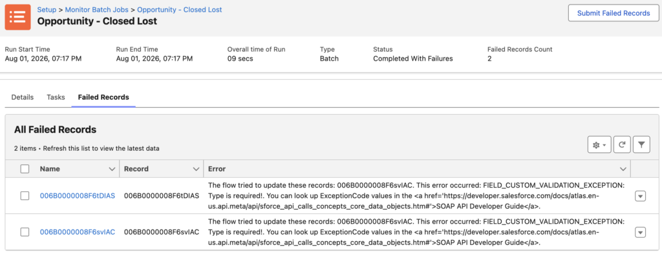Click the All Failed Records heading
The width and height of the screenshot is (662, 254).
(56, 130)
